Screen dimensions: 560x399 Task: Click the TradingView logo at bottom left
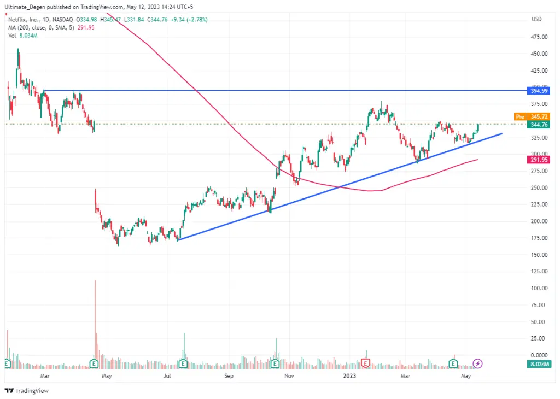click(x=27, y=391)
